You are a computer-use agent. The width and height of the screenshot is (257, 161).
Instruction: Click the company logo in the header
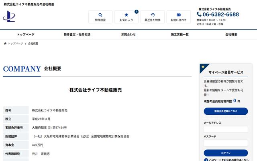pos(9,17)
